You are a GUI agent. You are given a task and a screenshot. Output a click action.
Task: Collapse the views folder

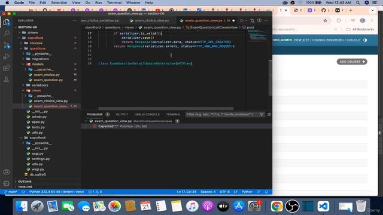pos(36,90)
